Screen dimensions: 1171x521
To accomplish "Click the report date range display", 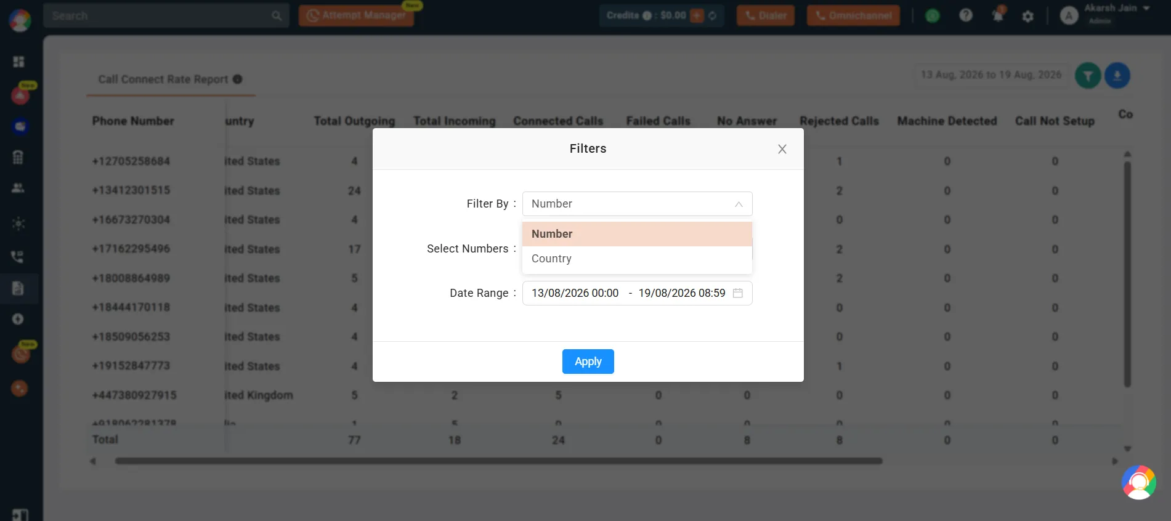I will point(991,75).
